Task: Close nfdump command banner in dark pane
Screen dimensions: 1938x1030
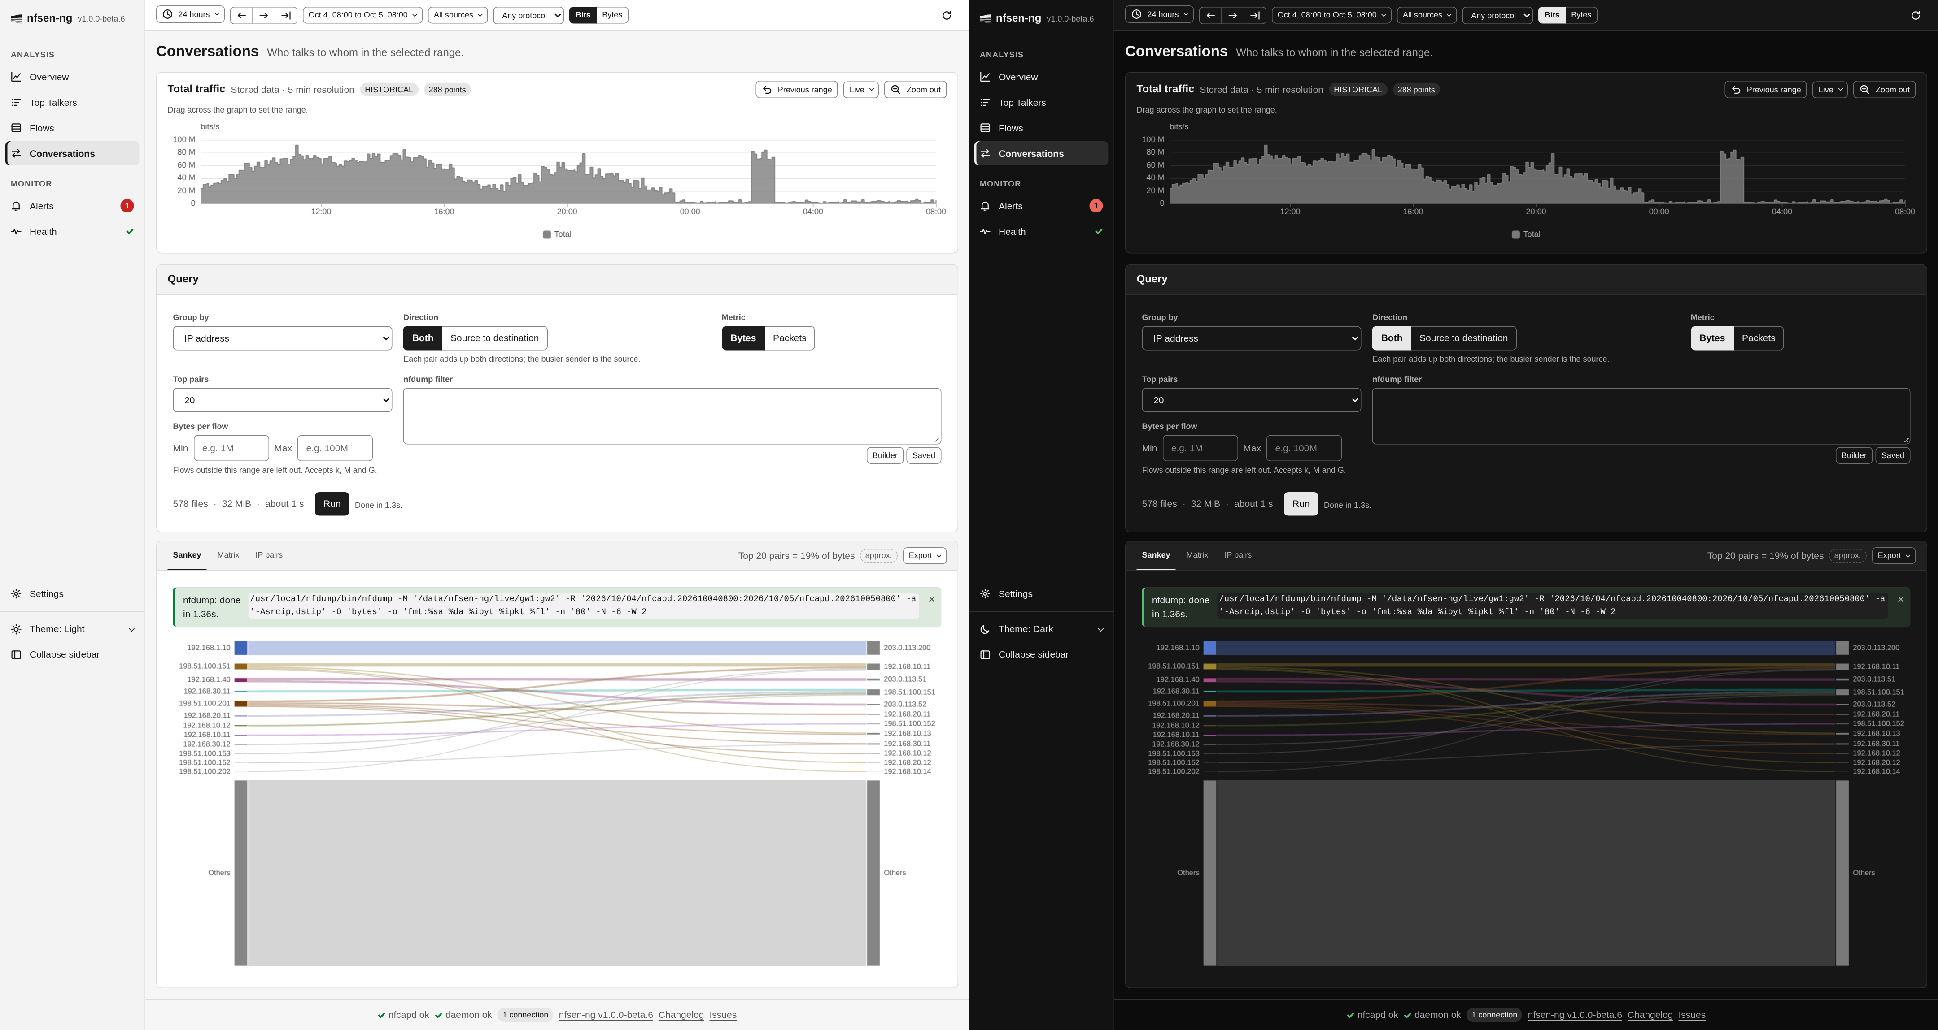Action: point(1900,599)
